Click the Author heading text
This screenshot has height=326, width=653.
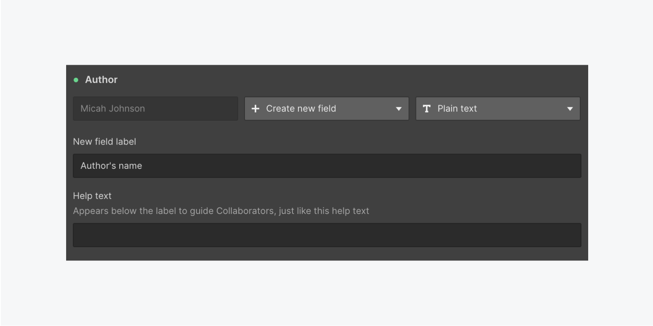point(101,80)
